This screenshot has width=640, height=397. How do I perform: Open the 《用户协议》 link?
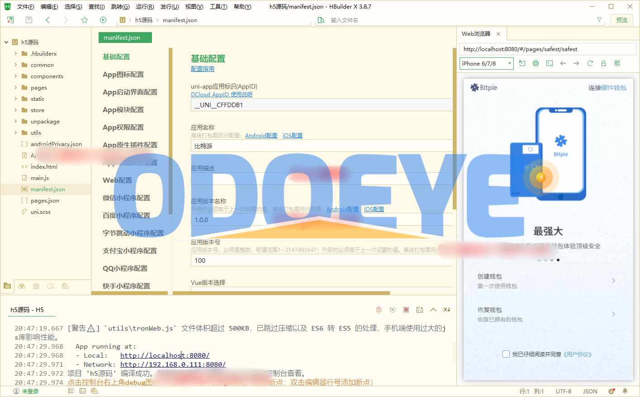point(578,354)
